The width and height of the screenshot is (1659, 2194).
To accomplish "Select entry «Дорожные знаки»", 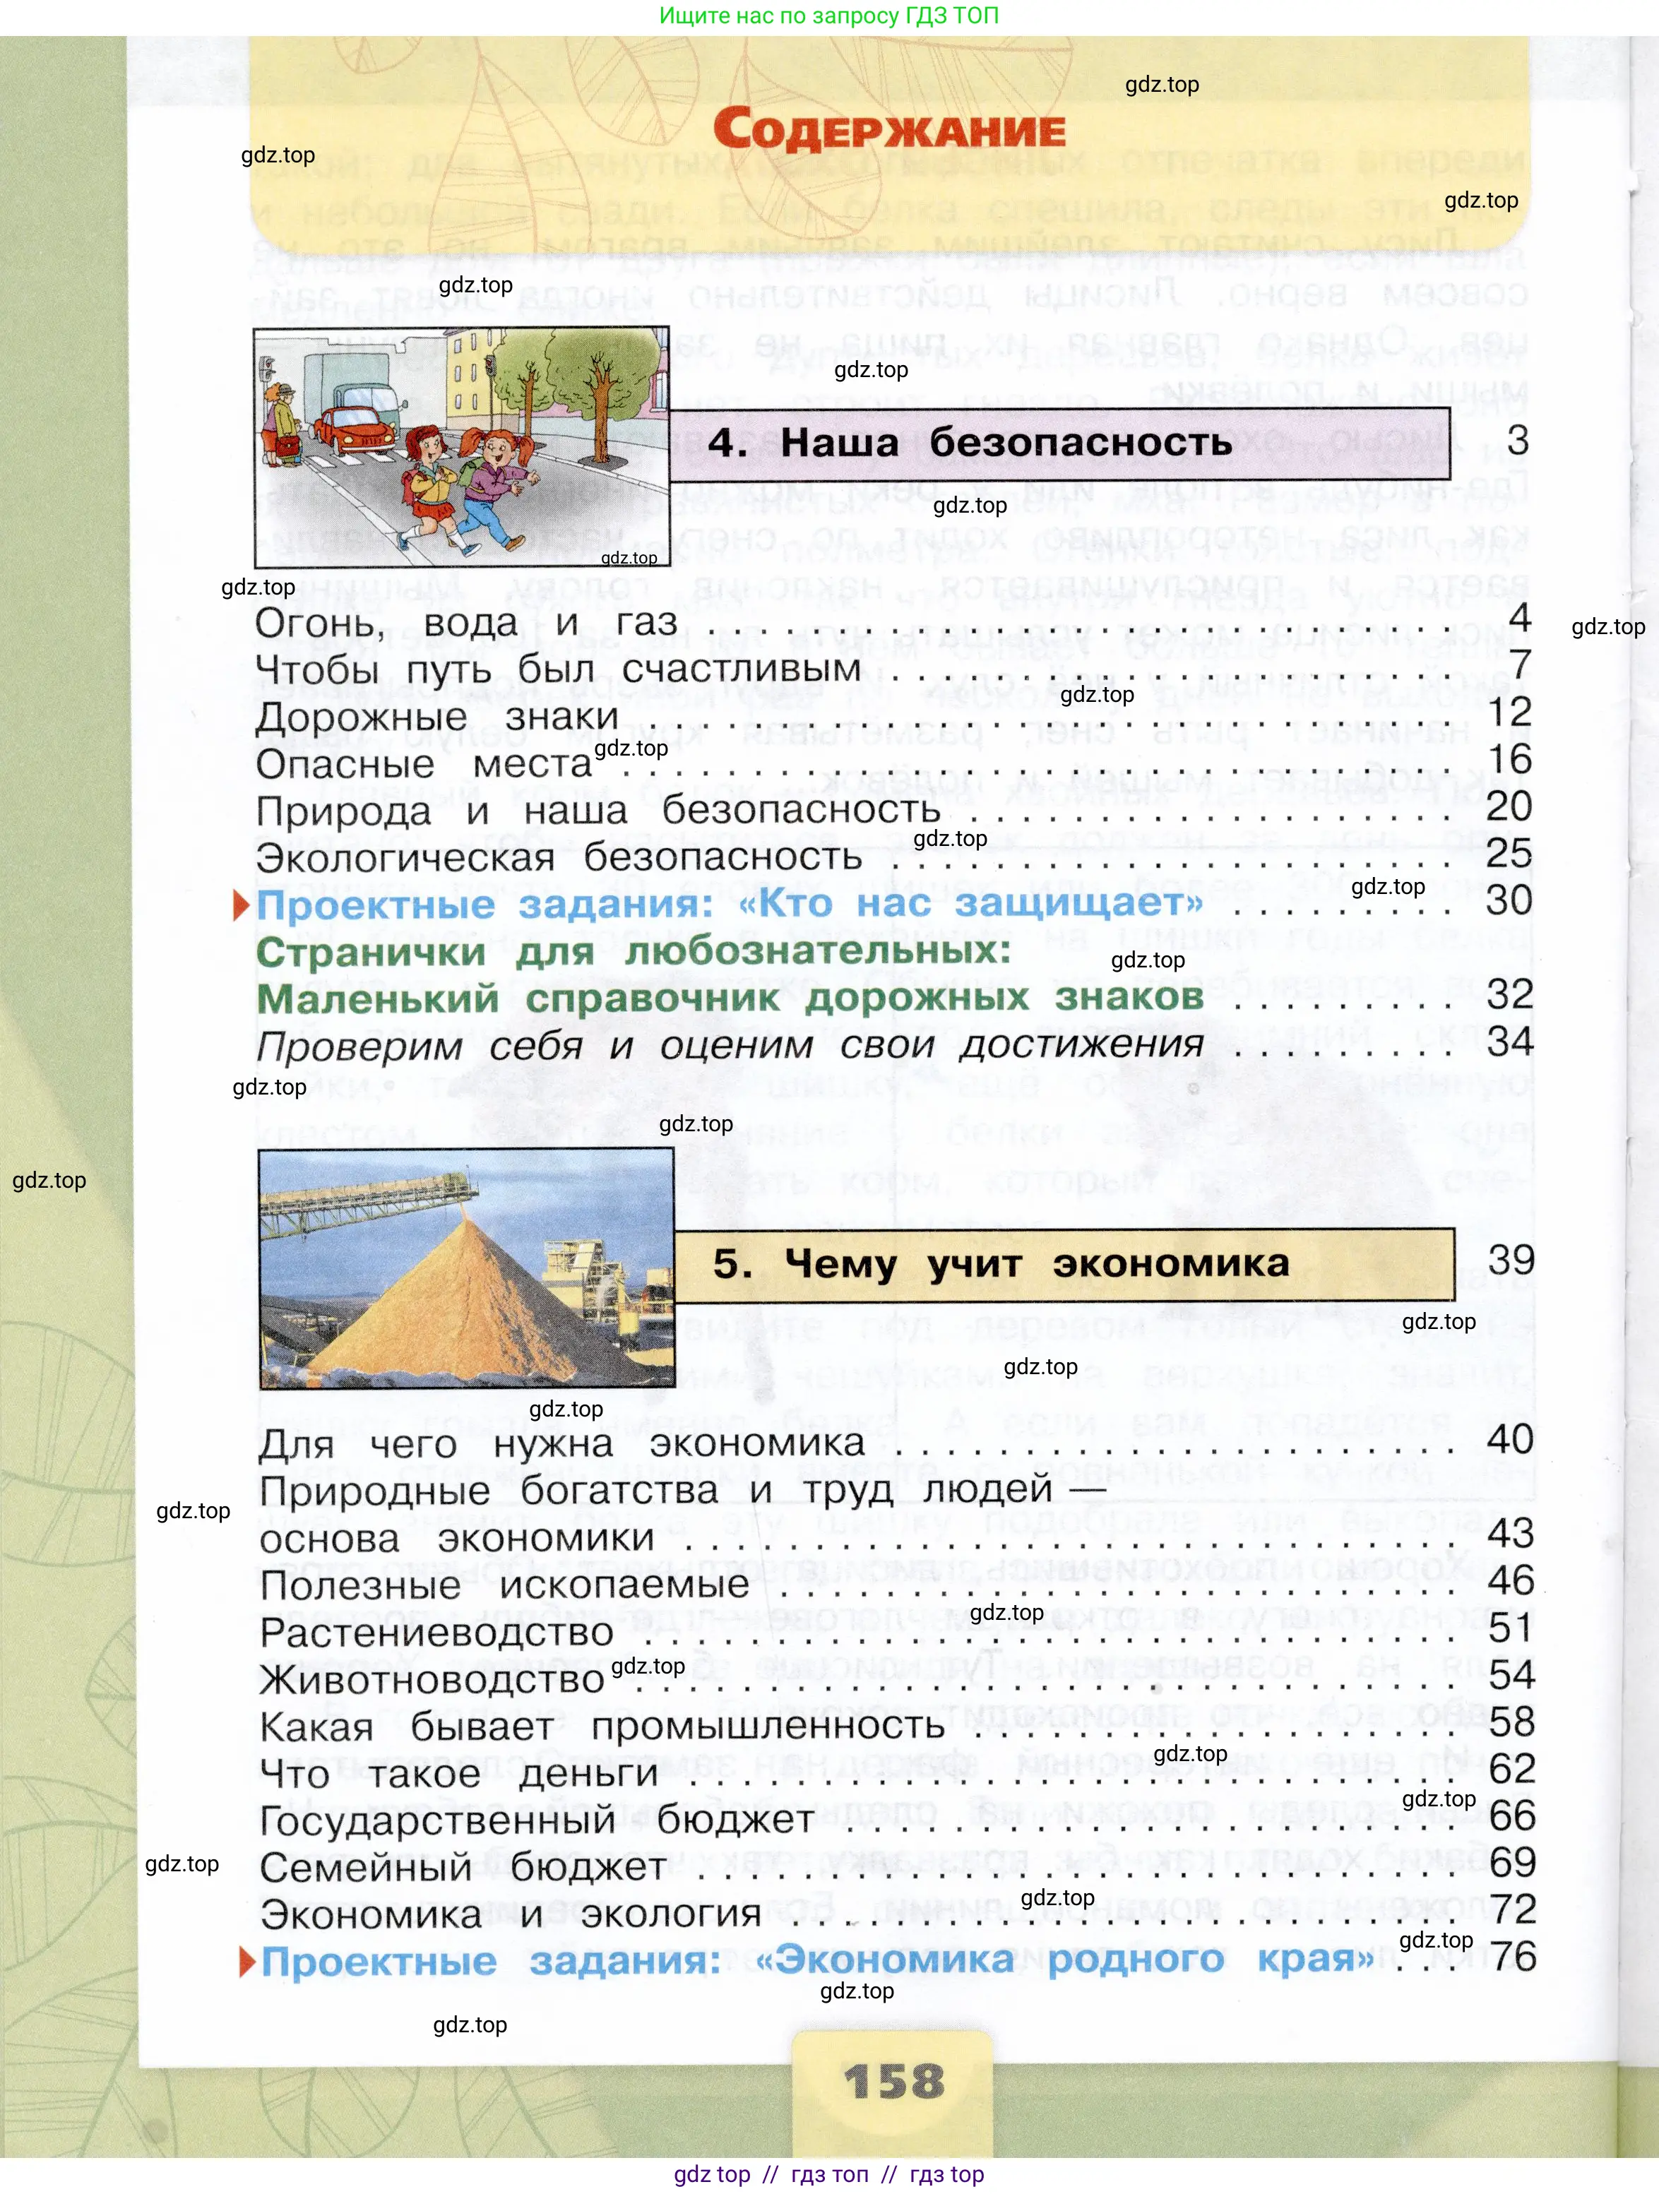I will [436, 716].
